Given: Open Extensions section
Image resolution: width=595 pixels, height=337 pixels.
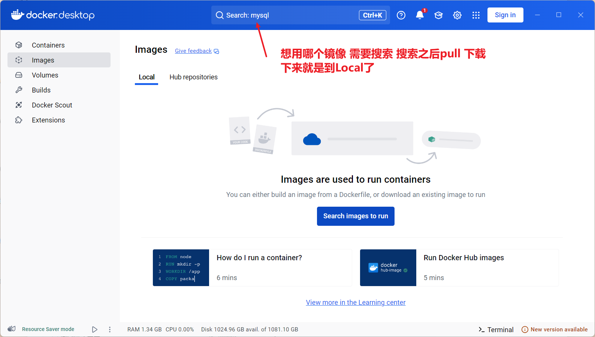Looking at the screenshot, I should click(59, 120).
